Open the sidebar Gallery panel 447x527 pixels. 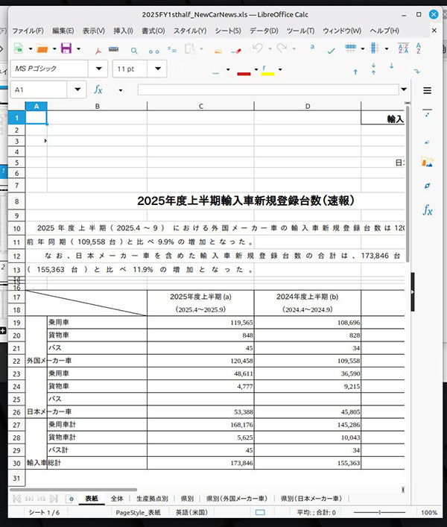click(428, 161)
